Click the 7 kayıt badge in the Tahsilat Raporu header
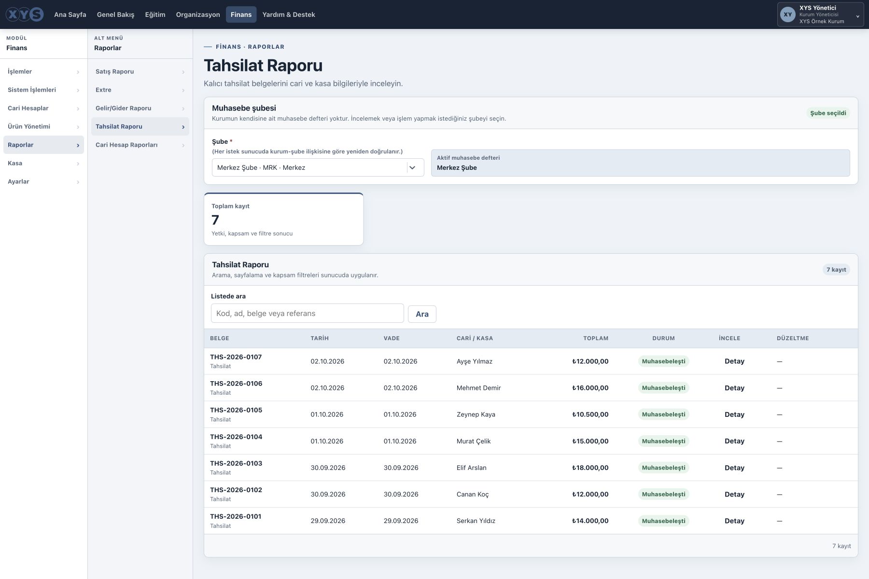The image size is (869, 579). click(x=836, y=270)
